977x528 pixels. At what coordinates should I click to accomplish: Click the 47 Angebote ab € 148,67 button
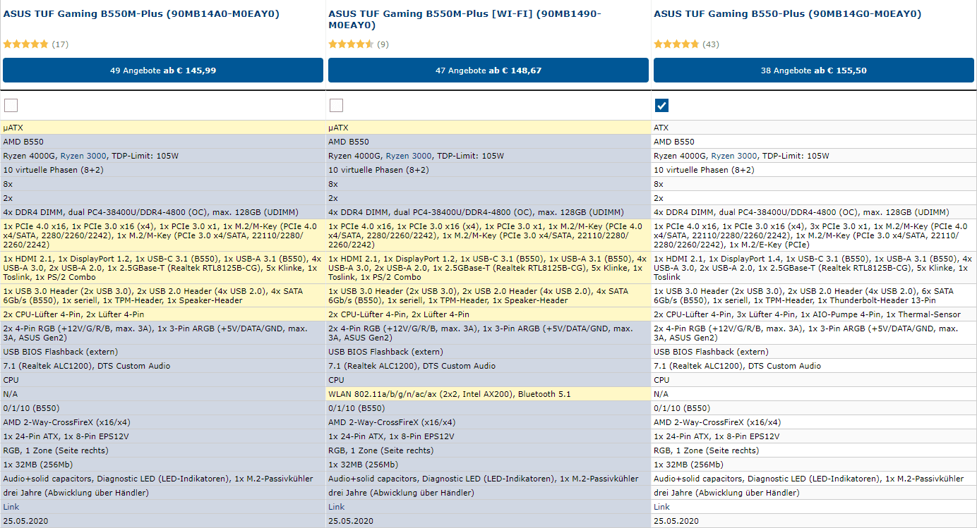pyautogui.click(x=488, y=70)
